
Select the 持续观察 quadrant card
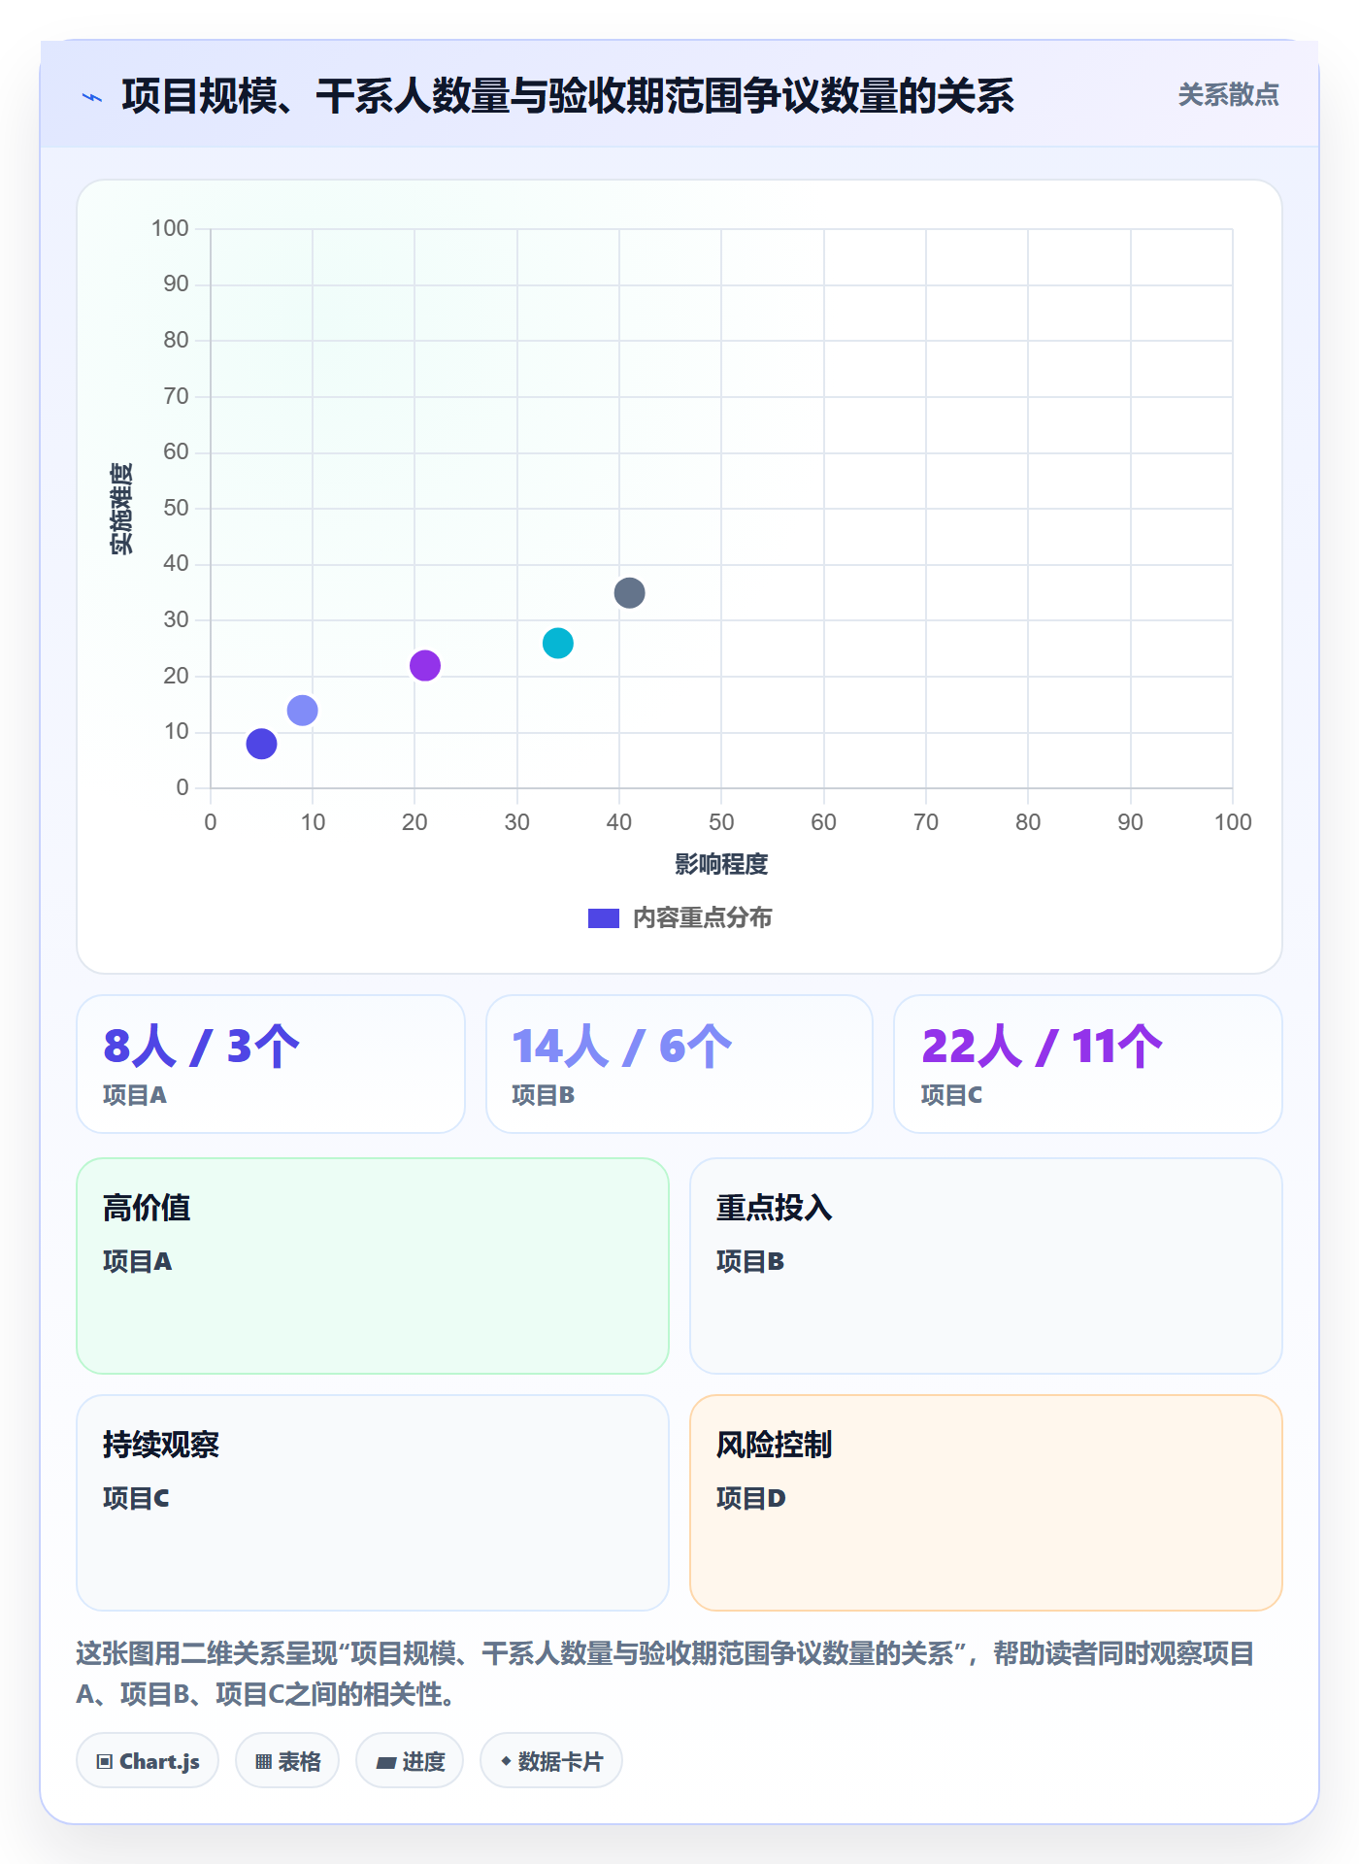pyautogui.click(x=373, y=1503)
